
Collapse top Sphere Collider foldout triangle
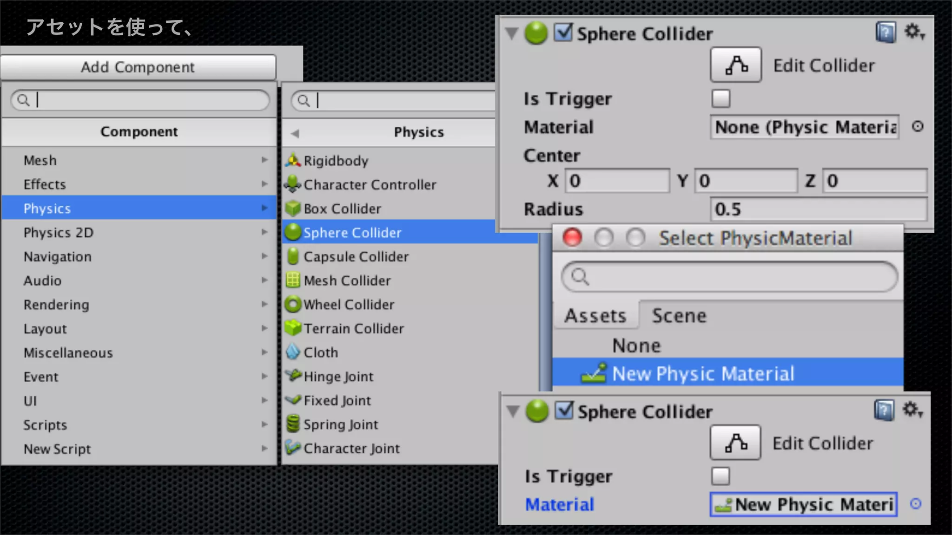512,33
